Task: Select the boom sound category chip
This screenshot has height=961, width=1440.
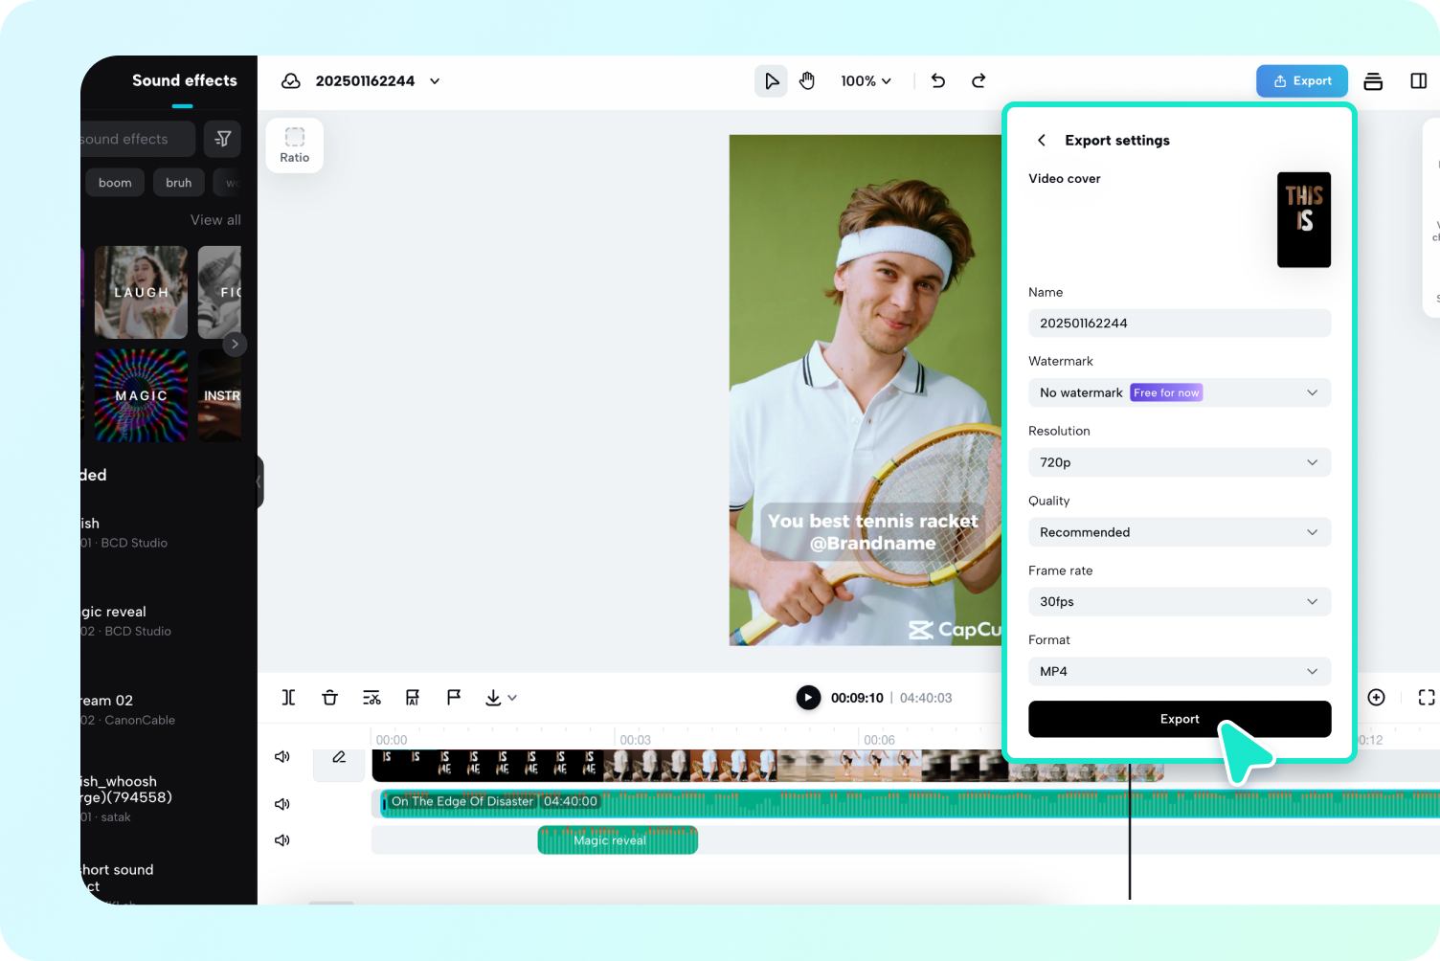Action: pyautogui.click(x=114, y=182)
